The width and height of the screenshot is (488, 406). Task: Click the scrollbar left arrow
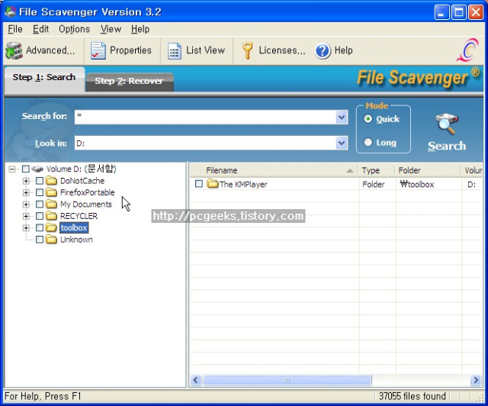pos(196,380)
